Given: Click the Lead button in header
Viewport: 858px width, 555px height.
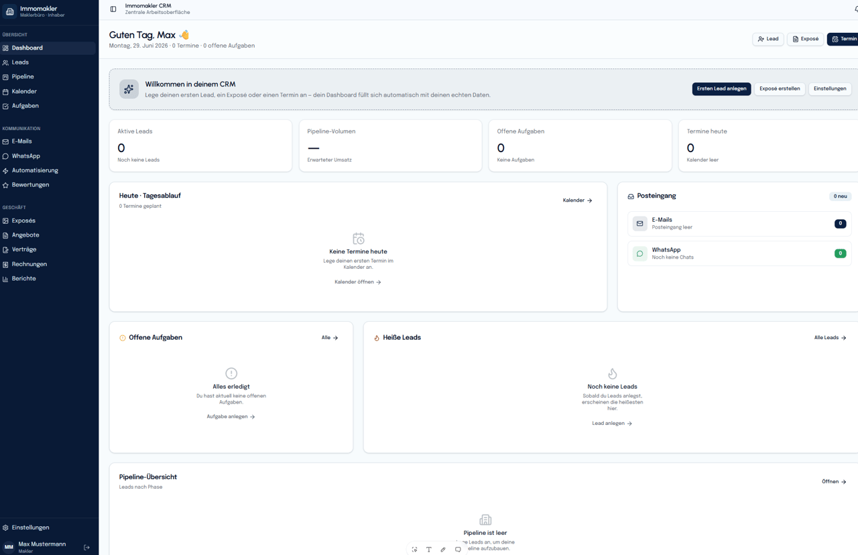Looking at the screenshot, I should [x=768, y=39].
